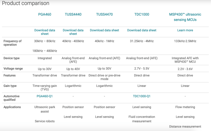Click TUSS4440's Logarithmic gain cell
The width and height of the screenshot is (211, 131).
(x=73, y=86)
